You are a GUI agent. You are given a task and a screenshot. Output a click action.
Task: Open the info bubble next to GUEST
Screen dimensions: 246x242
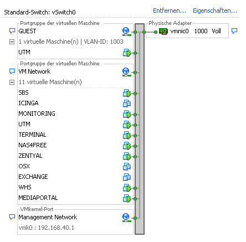[x=12, y=31]
